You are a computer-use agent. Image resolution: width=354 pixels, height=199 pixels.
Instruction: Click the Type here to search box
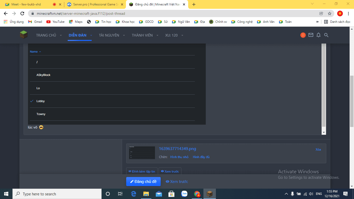pyautogui.click(x=57, y=194)
